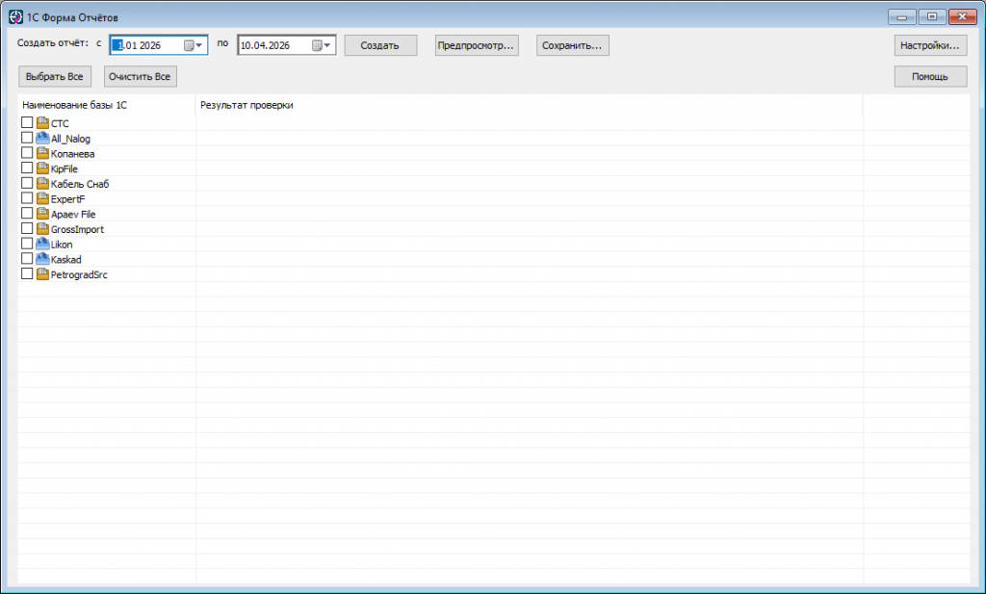Click the Создать button
The width and height of the screenshot is (986, 594).
coord(380,45)
